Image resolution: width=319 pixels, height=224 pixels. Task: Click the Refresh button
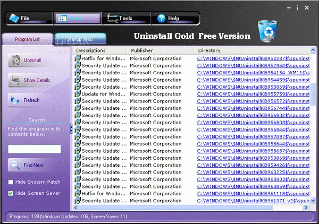29,100
